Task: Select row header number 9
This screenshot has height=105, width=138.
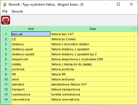Action: tap(6, 74)
